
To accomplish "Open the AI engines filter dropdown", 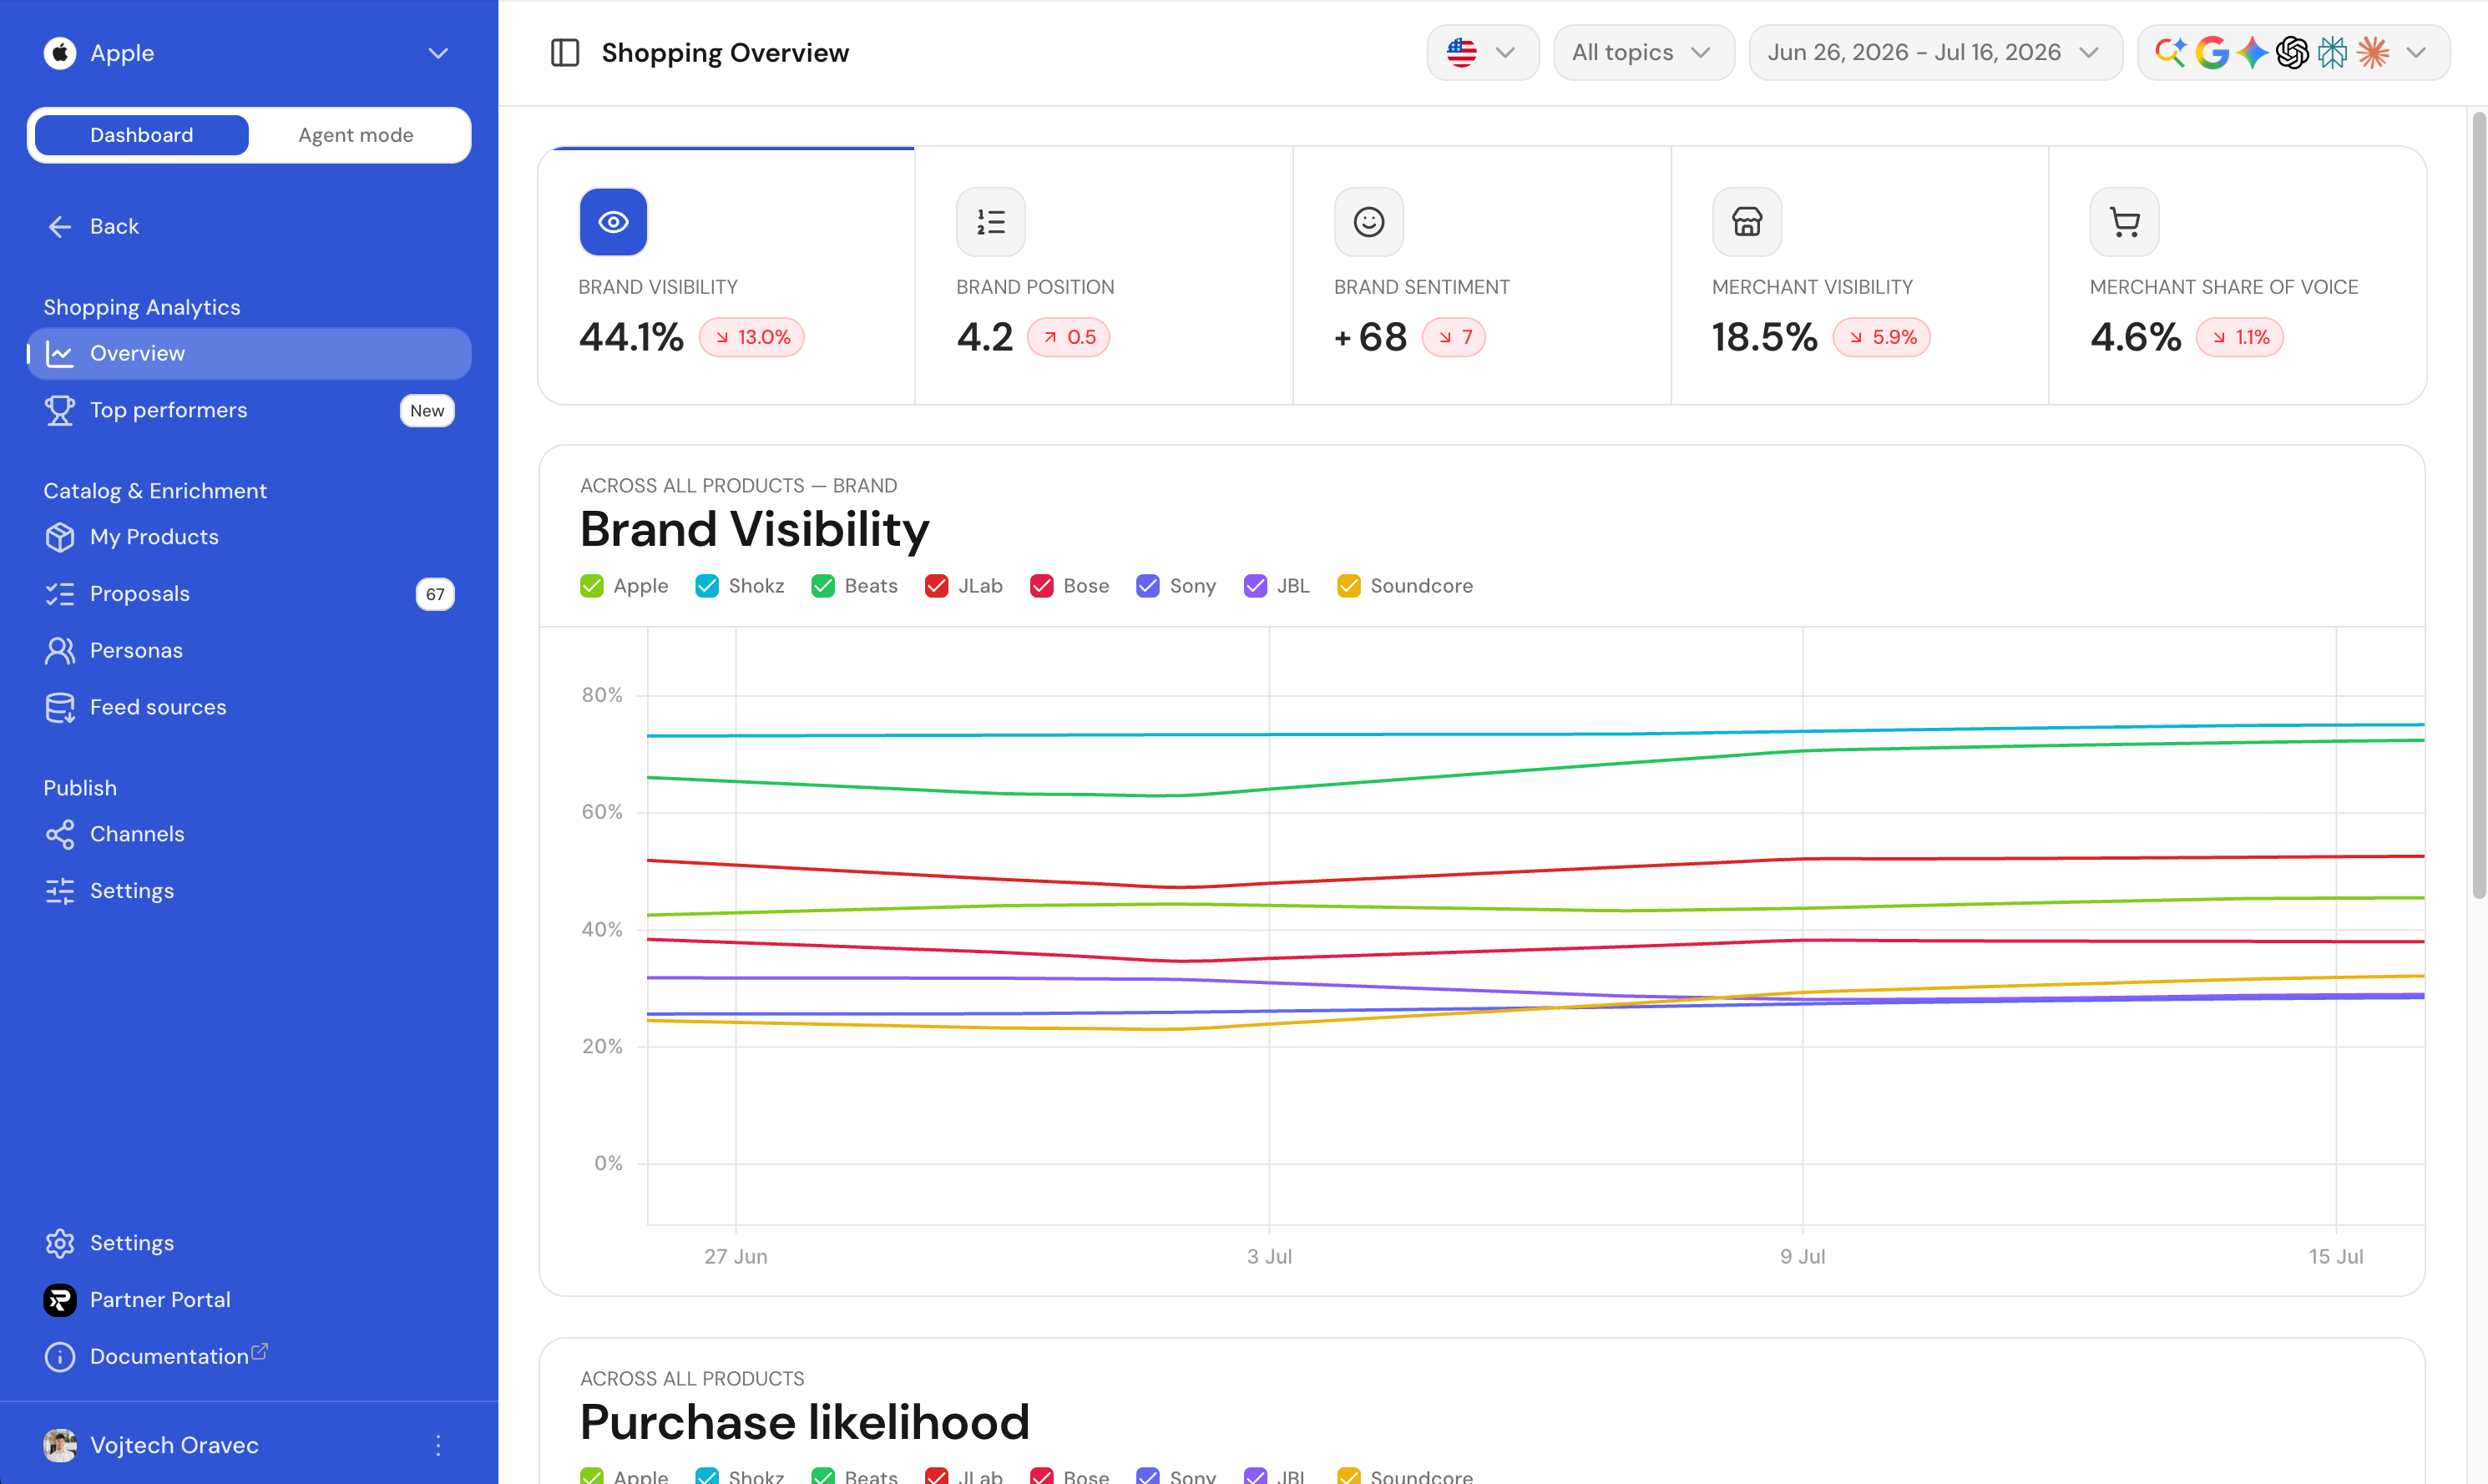I will pyautogui.click(x=2293, y=53).
